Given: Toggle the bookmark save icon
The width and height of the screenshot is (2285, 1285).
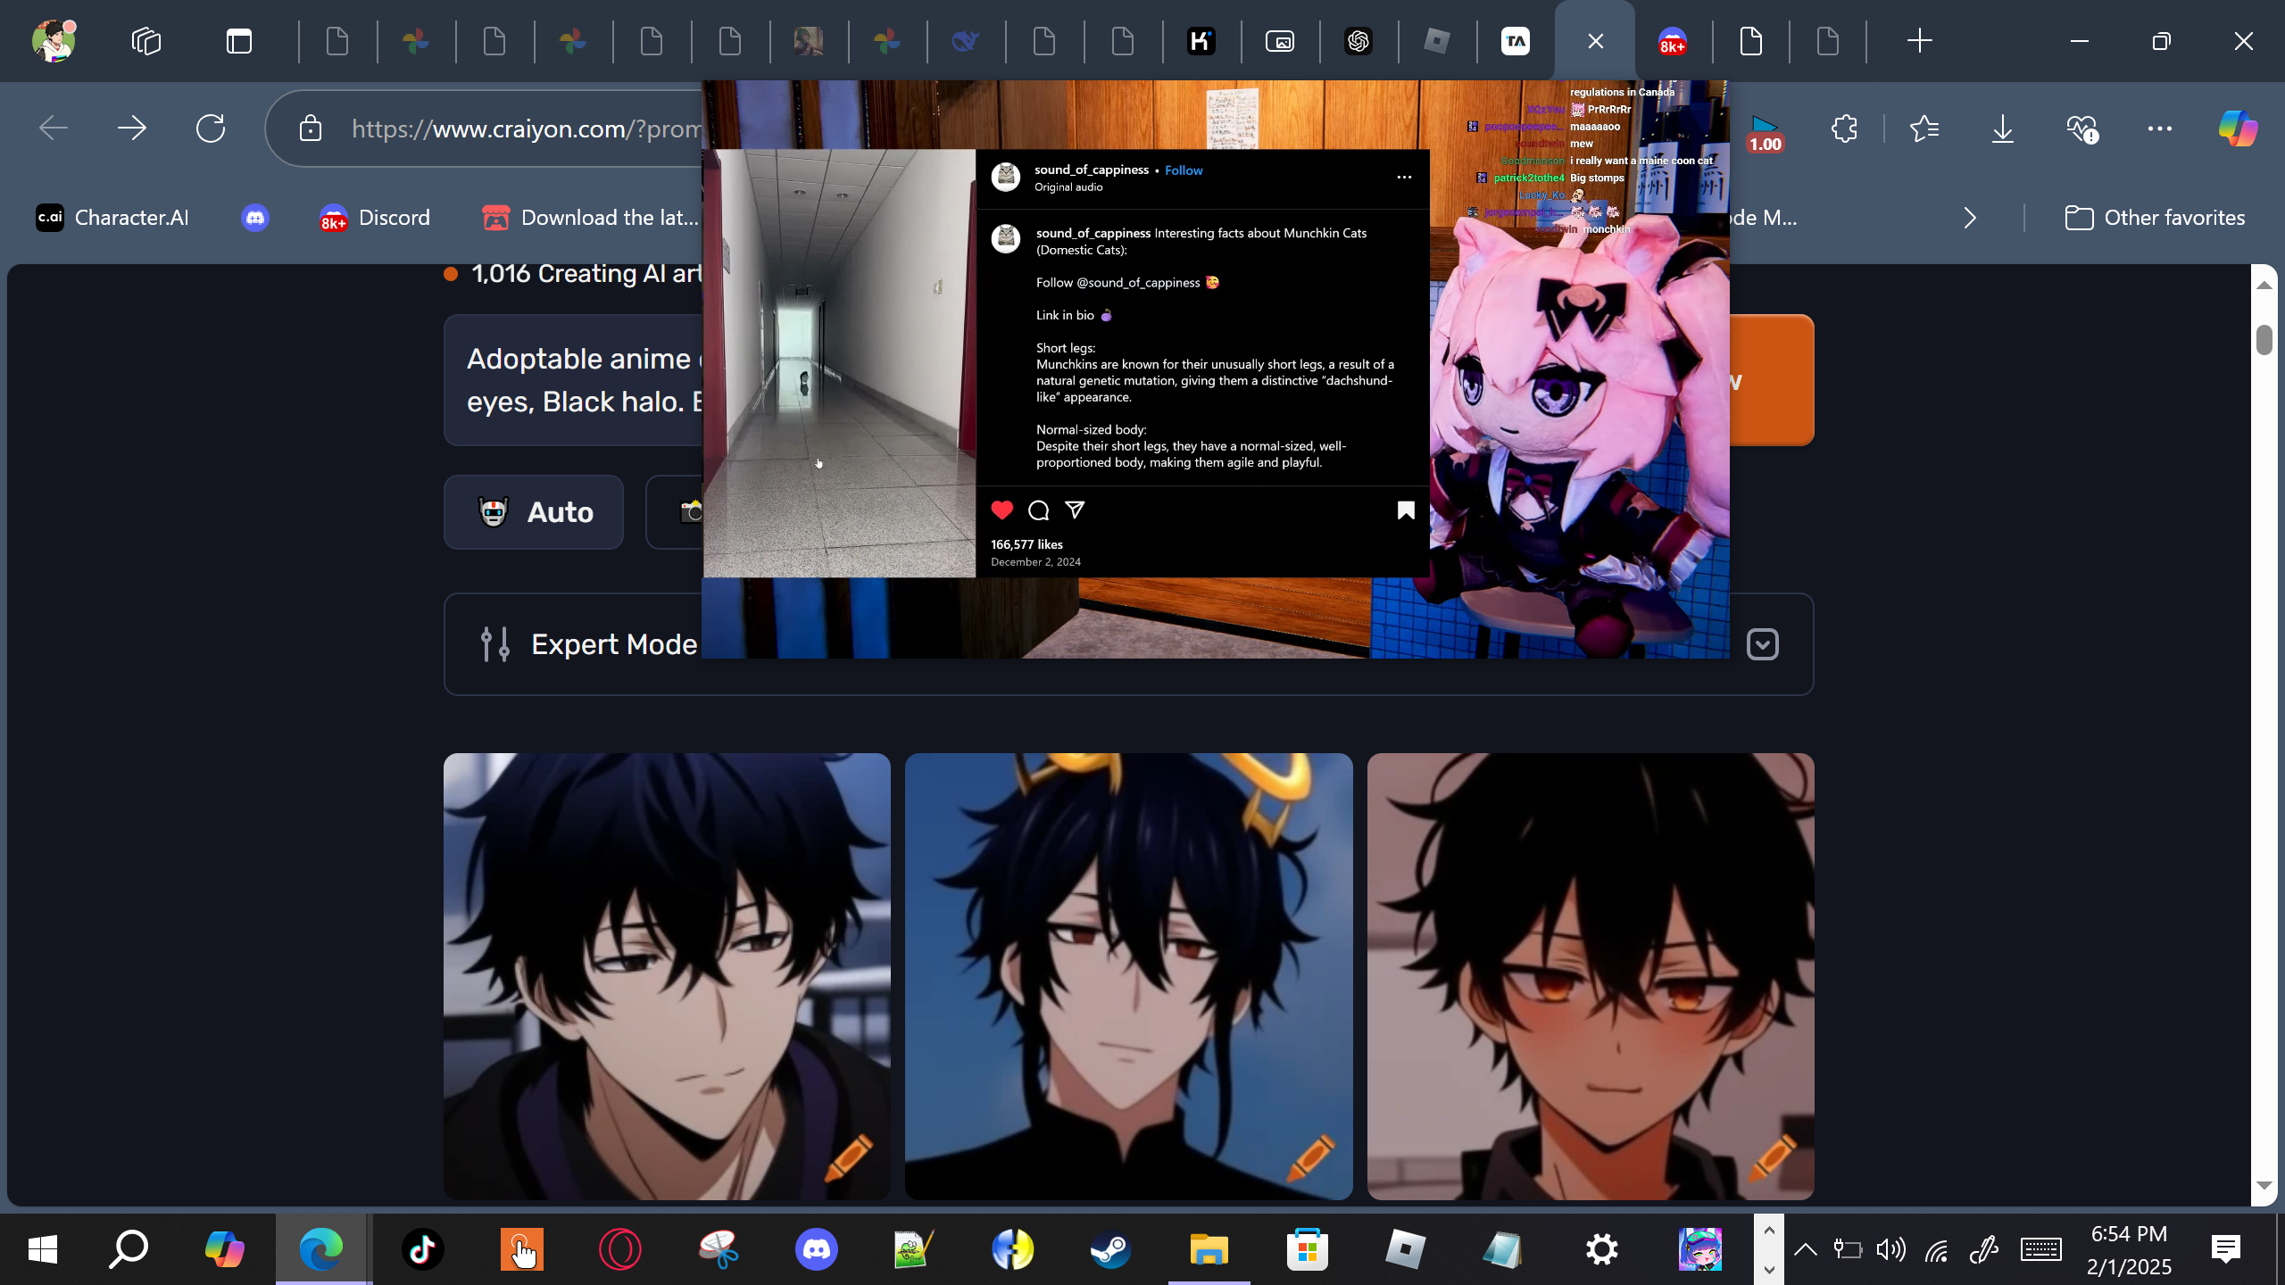Looking at the screenshot, I should click(1405, 510).
